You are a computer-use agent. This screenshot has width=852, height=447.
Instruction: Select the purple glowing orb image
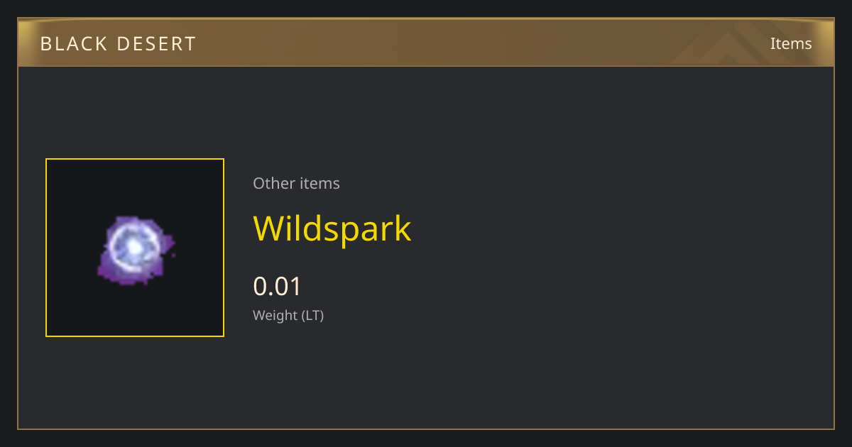tap(135, 249)
